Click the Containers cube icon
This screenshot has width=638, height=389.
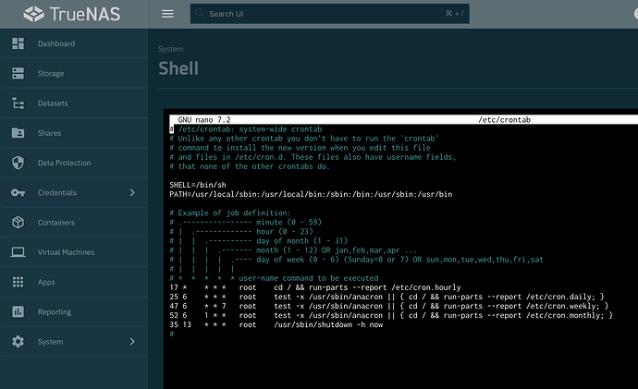tap(18, 223)
